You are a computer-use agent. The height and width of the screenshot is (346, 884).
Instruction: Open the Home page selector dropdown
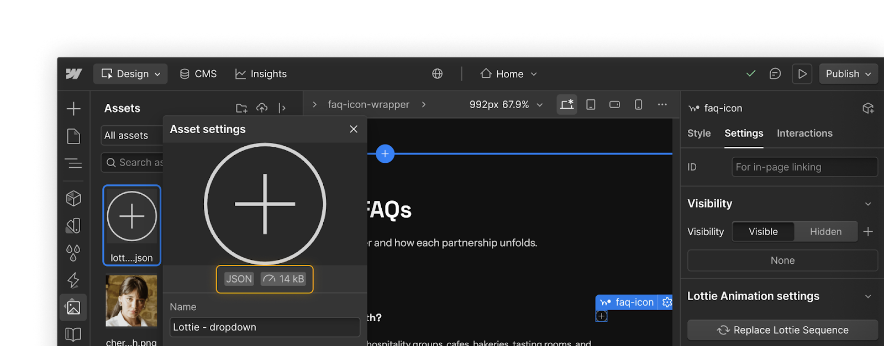point(508,74)
